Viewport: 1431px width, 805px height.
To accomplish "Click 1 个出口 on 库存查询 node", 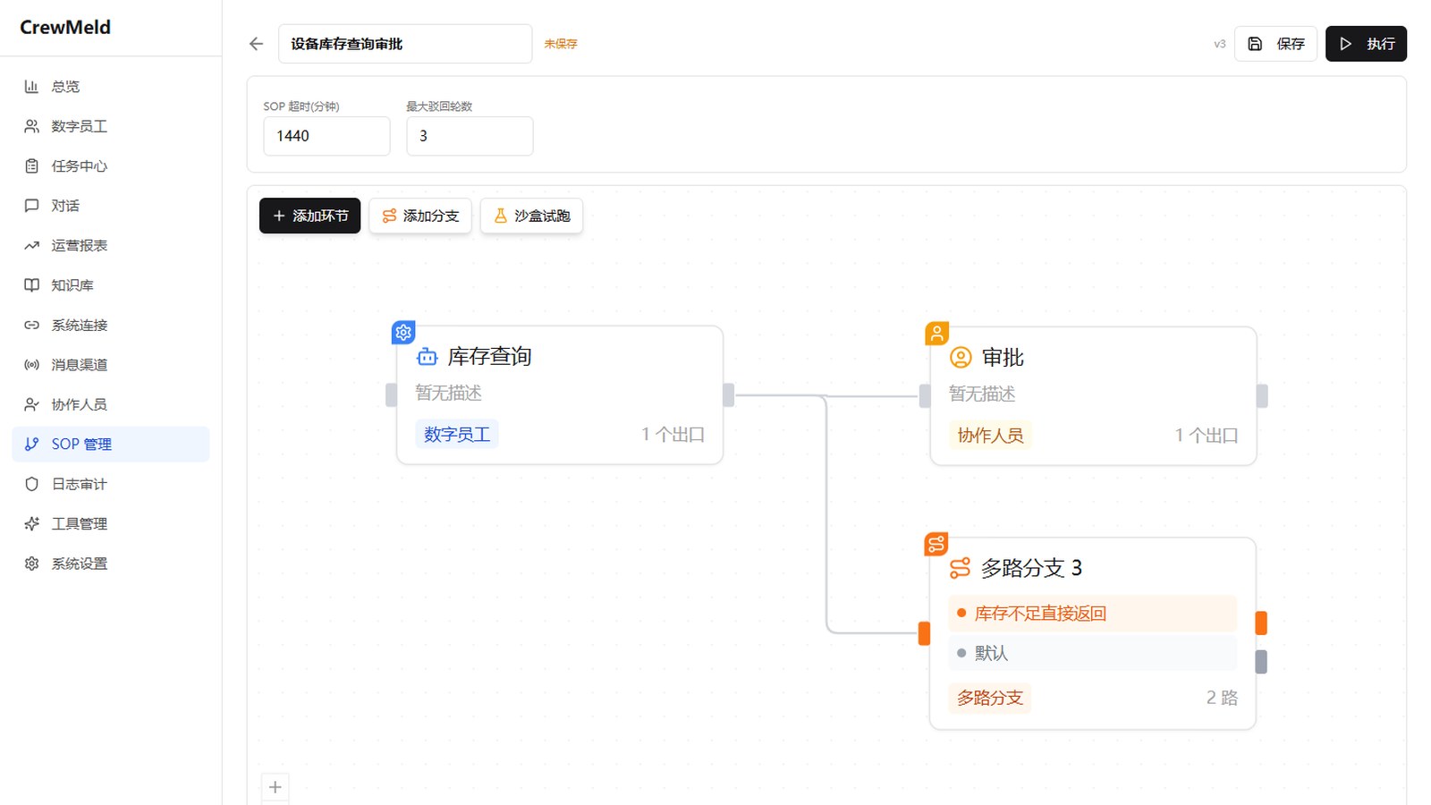I will click(673, 435).
